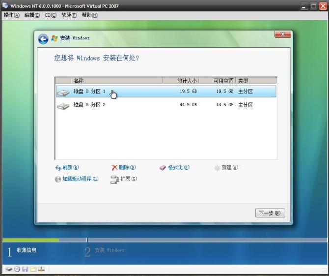Click 主分区 type in partition 1 row
The image size is (329, 276).
(x=246, y=92)
